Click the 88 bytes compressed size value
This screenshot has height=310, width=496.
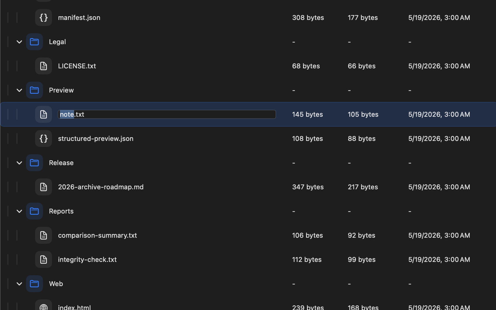click(x=362, y=139)
